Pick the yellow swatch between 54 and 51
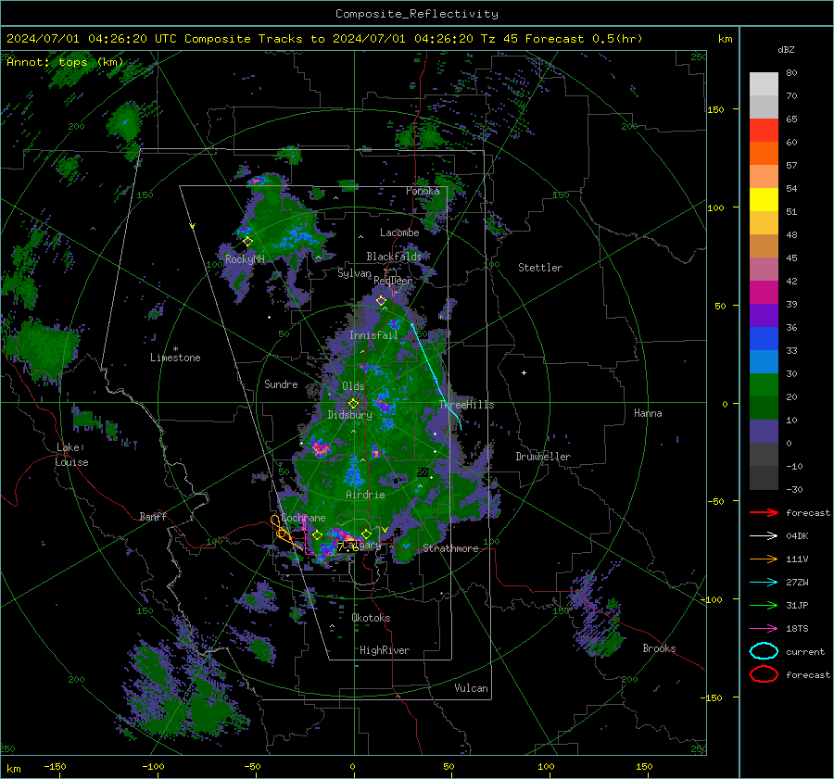 point(764,200)
